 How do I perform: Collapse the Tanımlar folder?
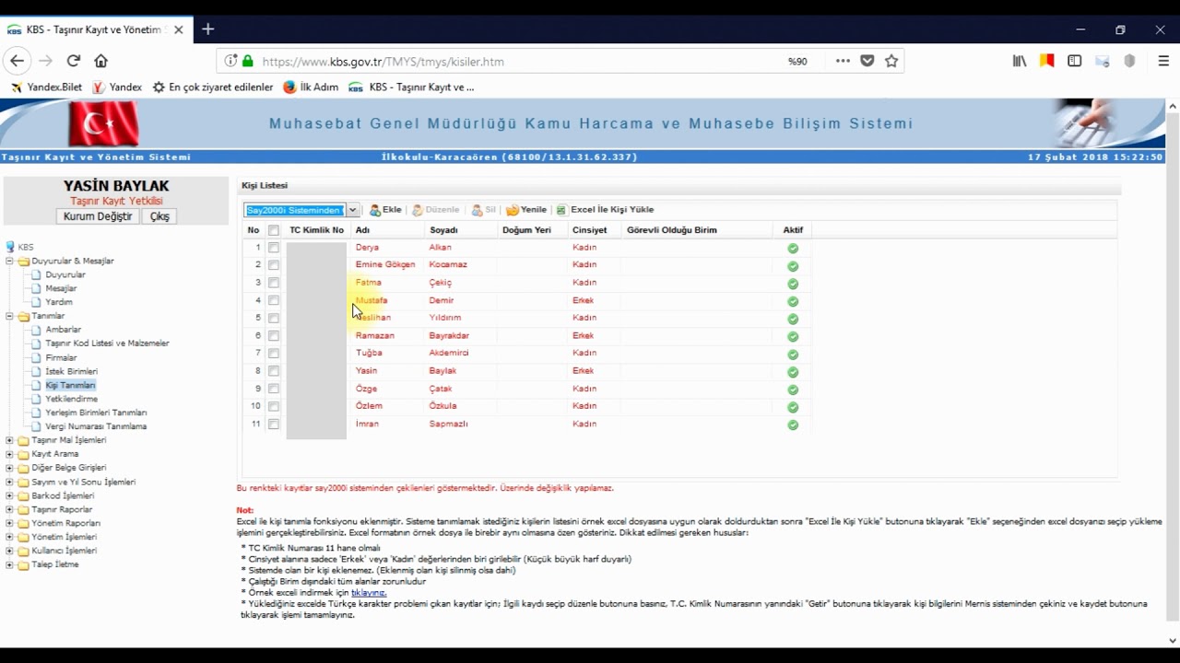point(10,316)
